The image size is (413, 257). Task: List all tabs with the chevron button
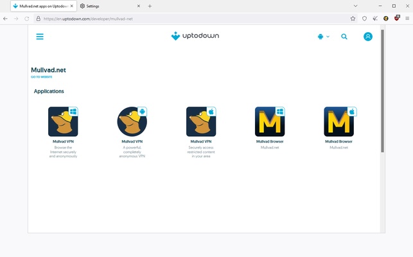click(355, 6)
